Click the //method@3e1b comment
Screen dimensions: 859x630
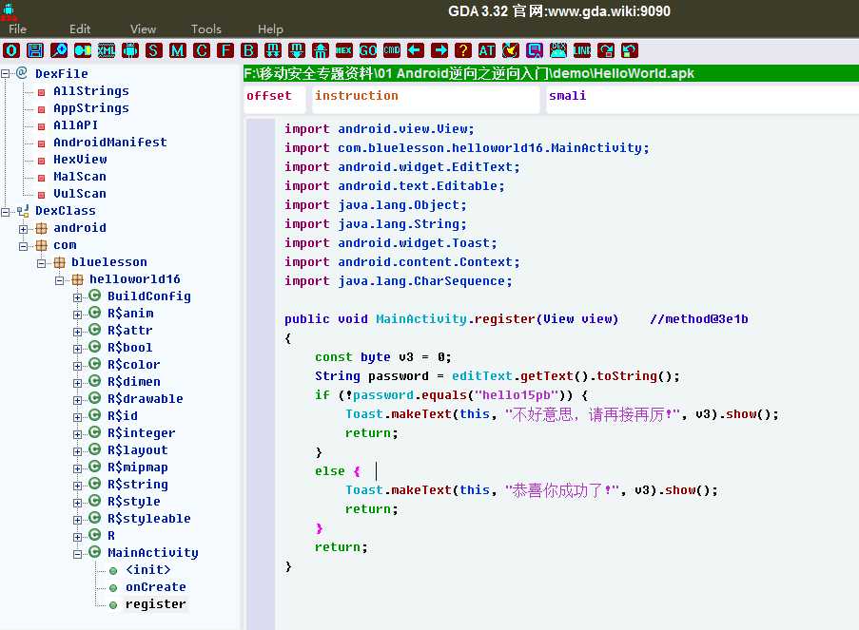699,319
